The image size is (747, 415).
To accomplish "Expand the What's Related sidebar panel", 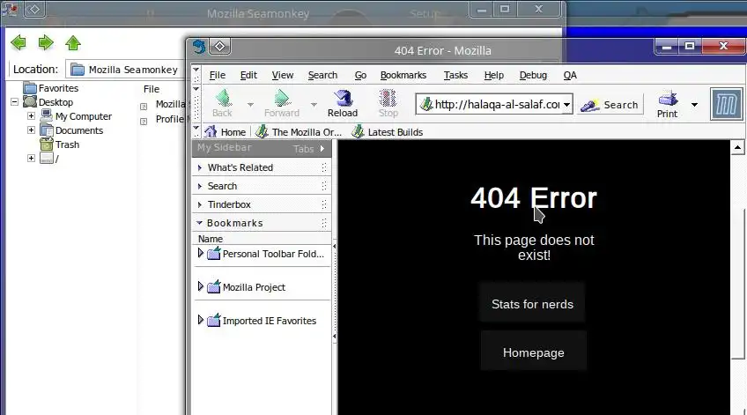I will coord(261,167).
